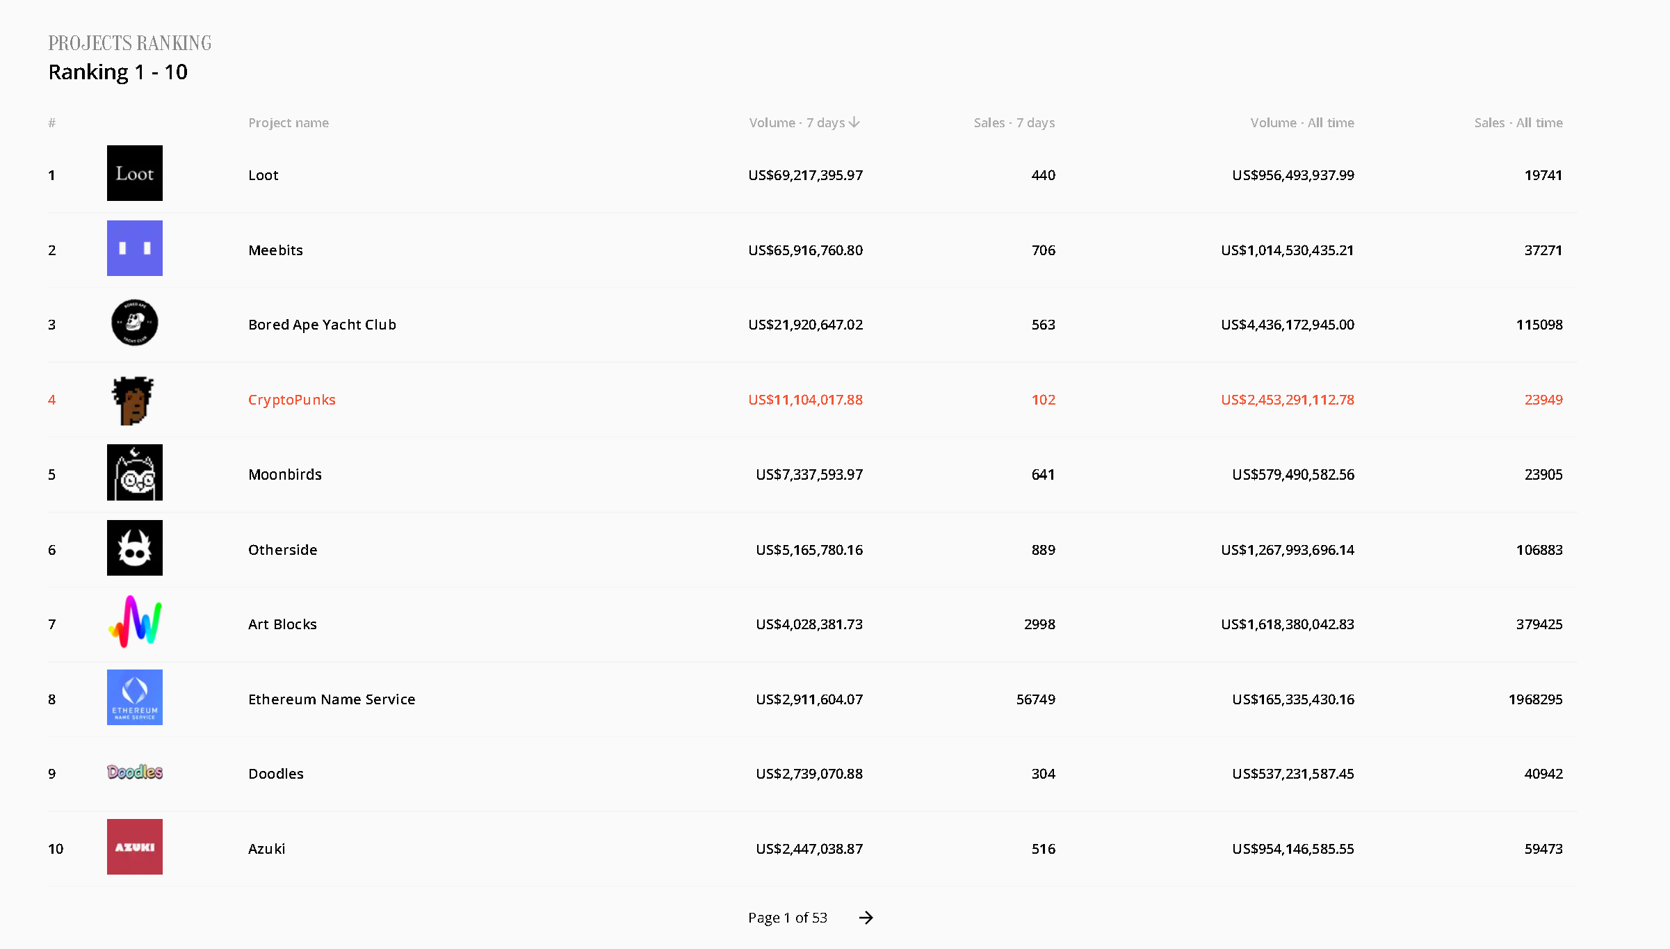Sort by Volume · All time column
The image size is (1670, 949).
[1302, 122]
